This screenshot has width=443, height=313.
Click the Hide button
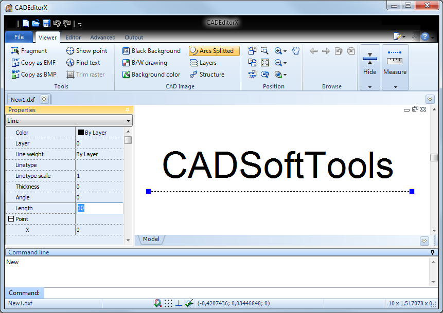pos(369,64)
